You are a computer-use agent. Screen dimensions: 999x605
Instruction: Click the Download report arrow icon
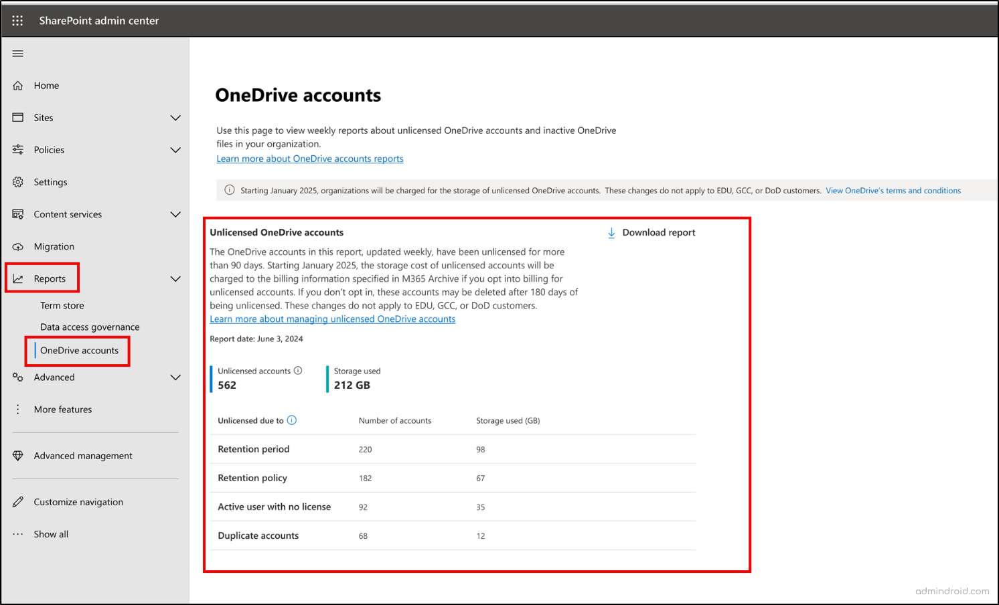point(611,232)
